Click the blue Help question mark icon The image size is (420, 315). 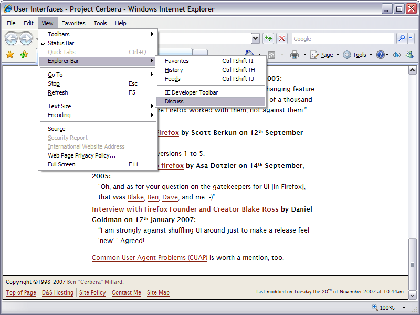(x=380, y=55)
